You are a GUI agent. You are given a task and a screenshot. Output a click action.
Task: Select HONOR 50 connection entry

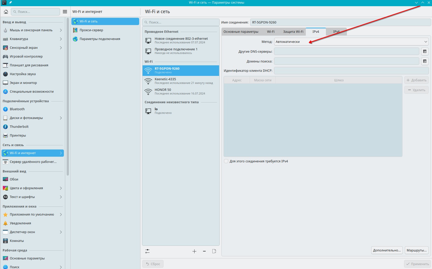point(181,92)
